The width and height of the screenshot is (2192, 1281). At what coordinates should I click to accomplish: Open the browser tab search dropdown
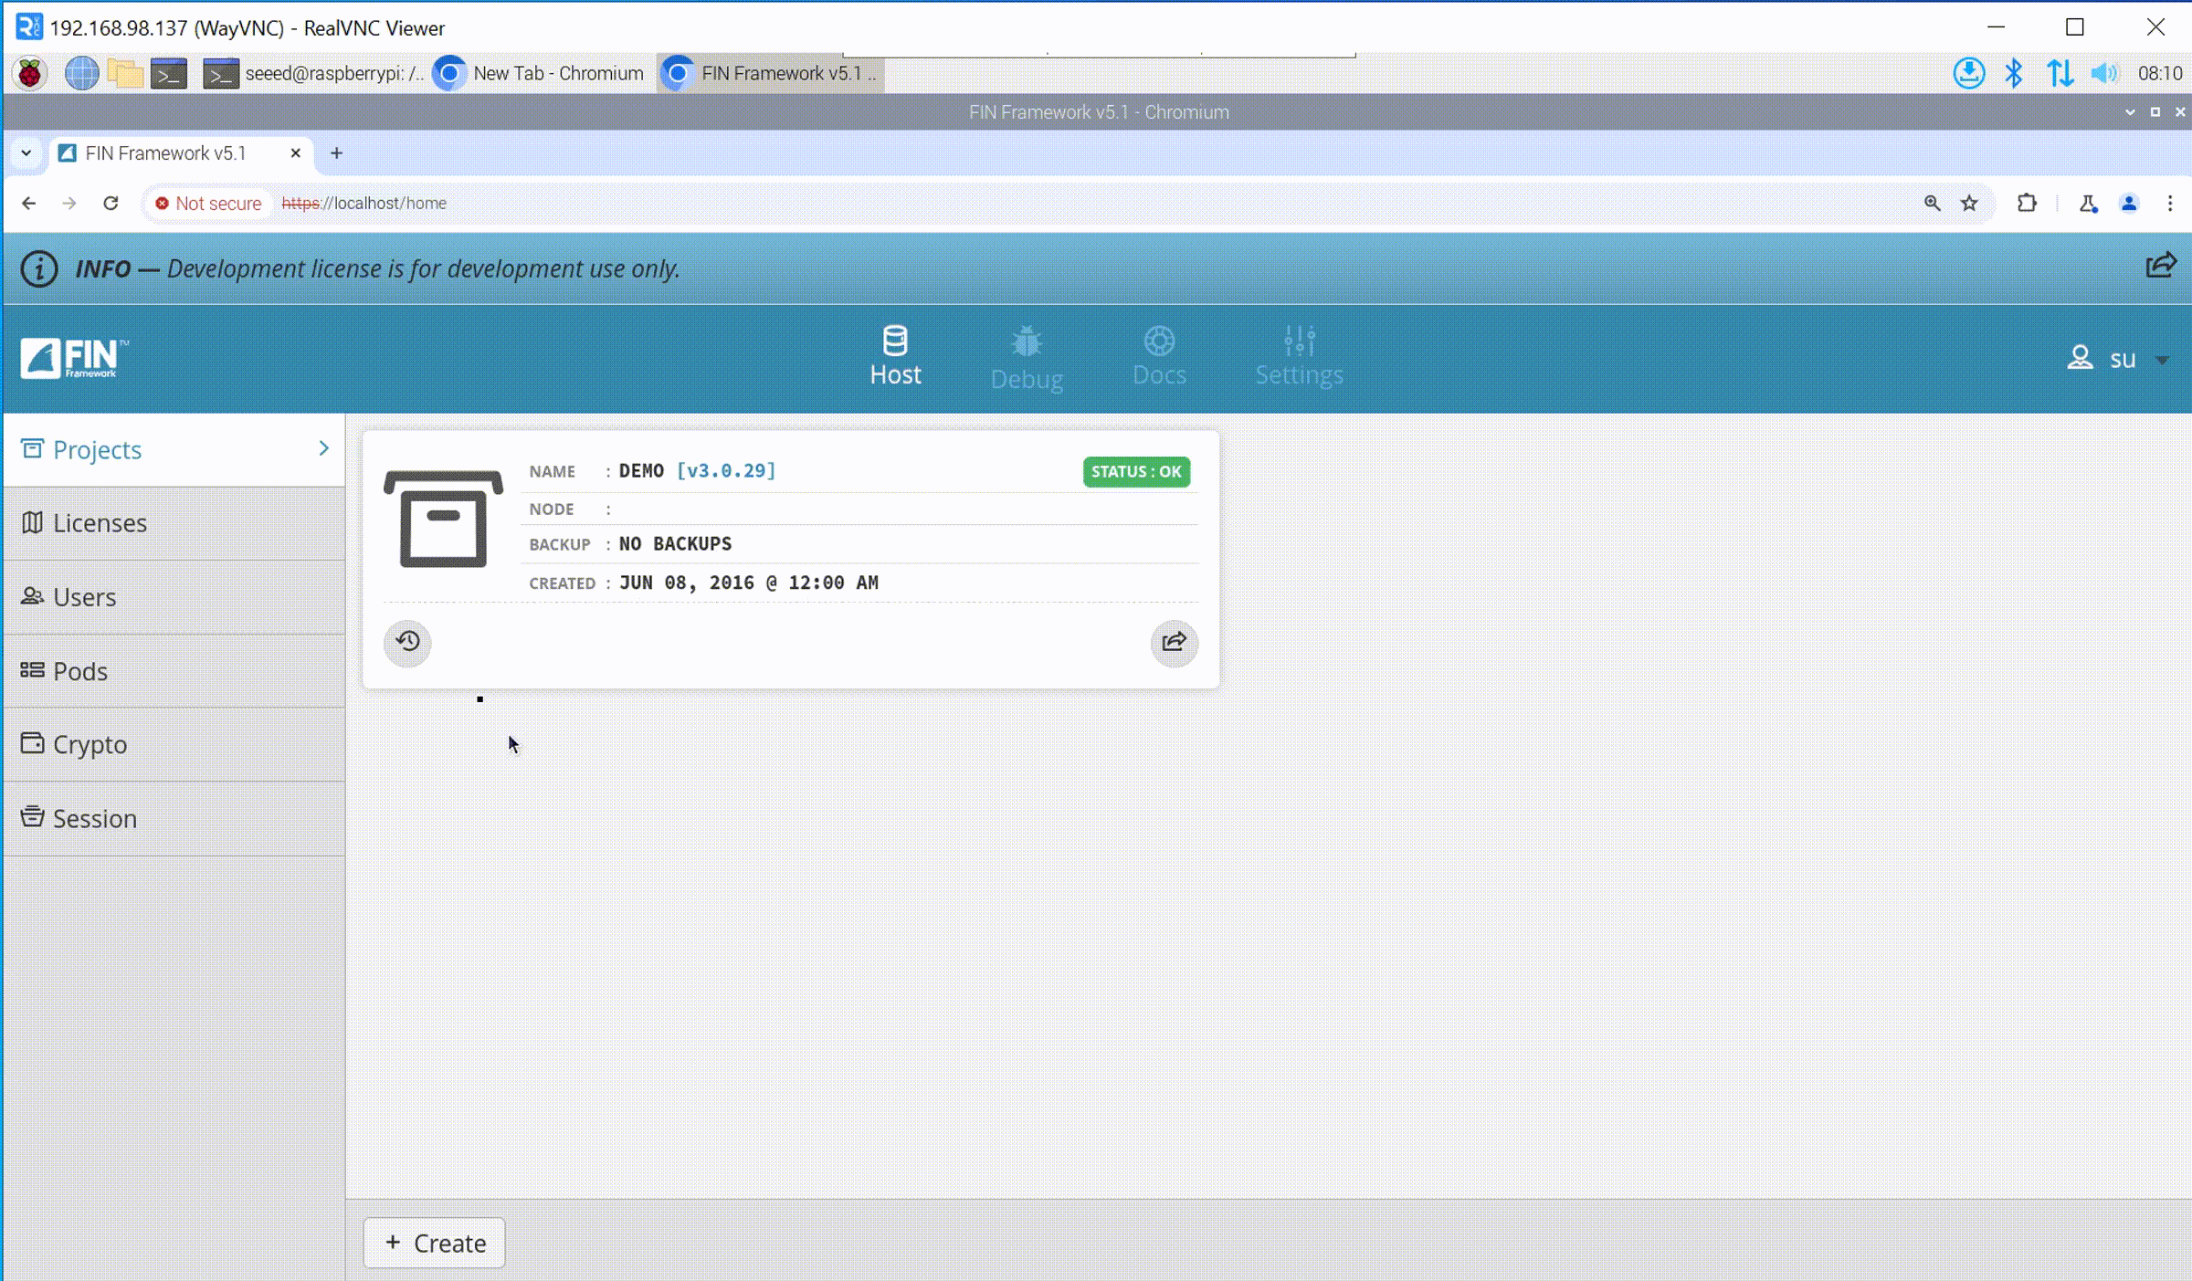coord(26,152)
